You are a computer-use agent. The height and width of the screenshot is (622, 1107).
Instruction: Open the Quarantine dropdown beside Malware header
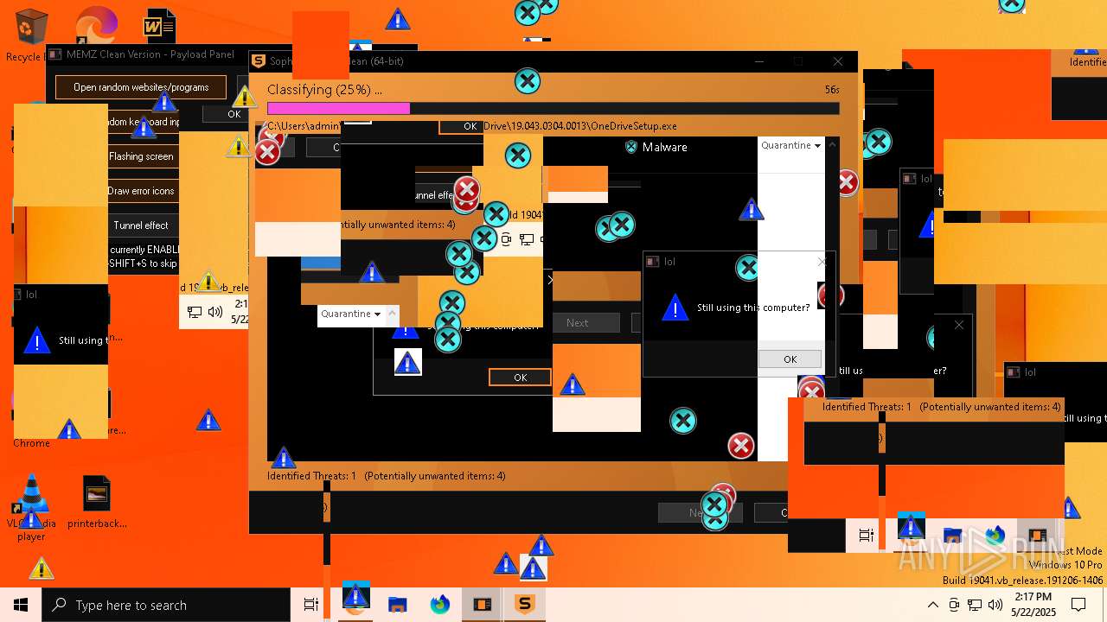pos(790,145)
